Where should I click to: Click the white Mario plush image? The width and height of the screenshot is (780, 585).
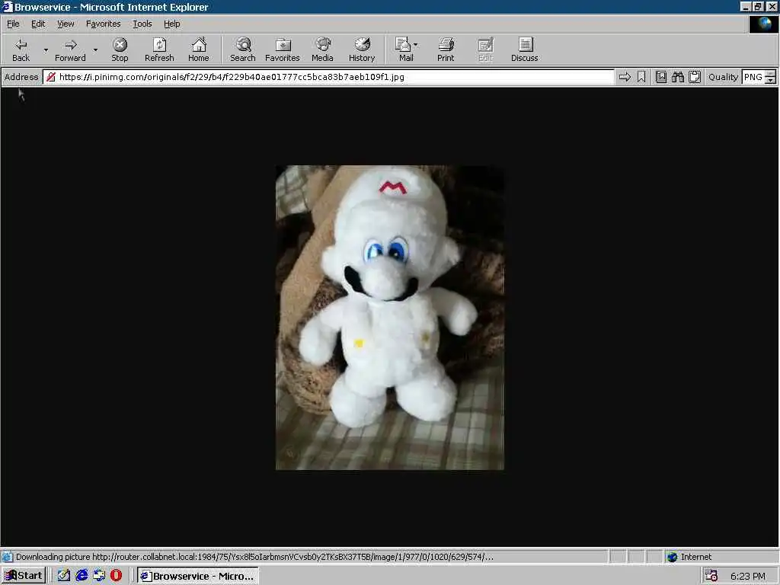click(389, 318)
